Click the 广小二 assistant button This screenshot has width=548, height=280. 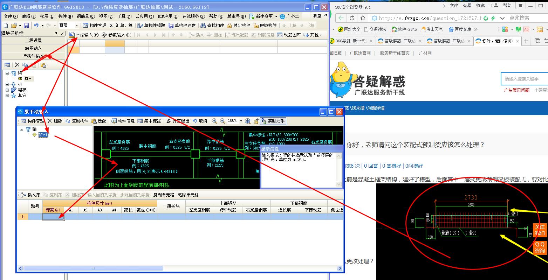point(289,16)
